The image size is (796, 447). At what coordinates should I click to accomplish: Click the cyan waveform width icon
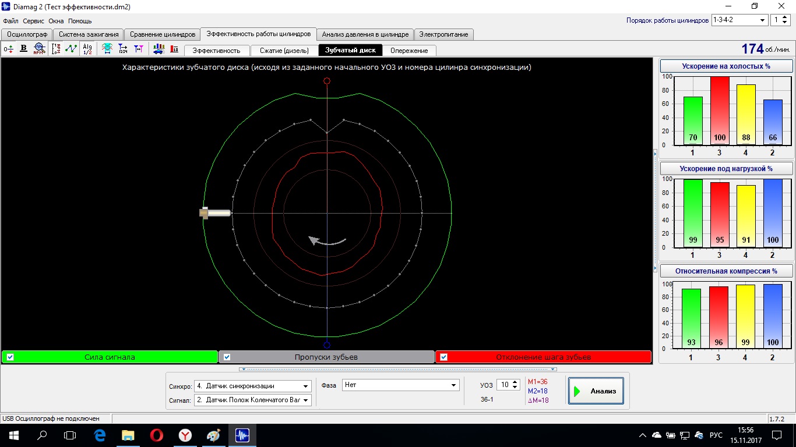click(107, 49)
